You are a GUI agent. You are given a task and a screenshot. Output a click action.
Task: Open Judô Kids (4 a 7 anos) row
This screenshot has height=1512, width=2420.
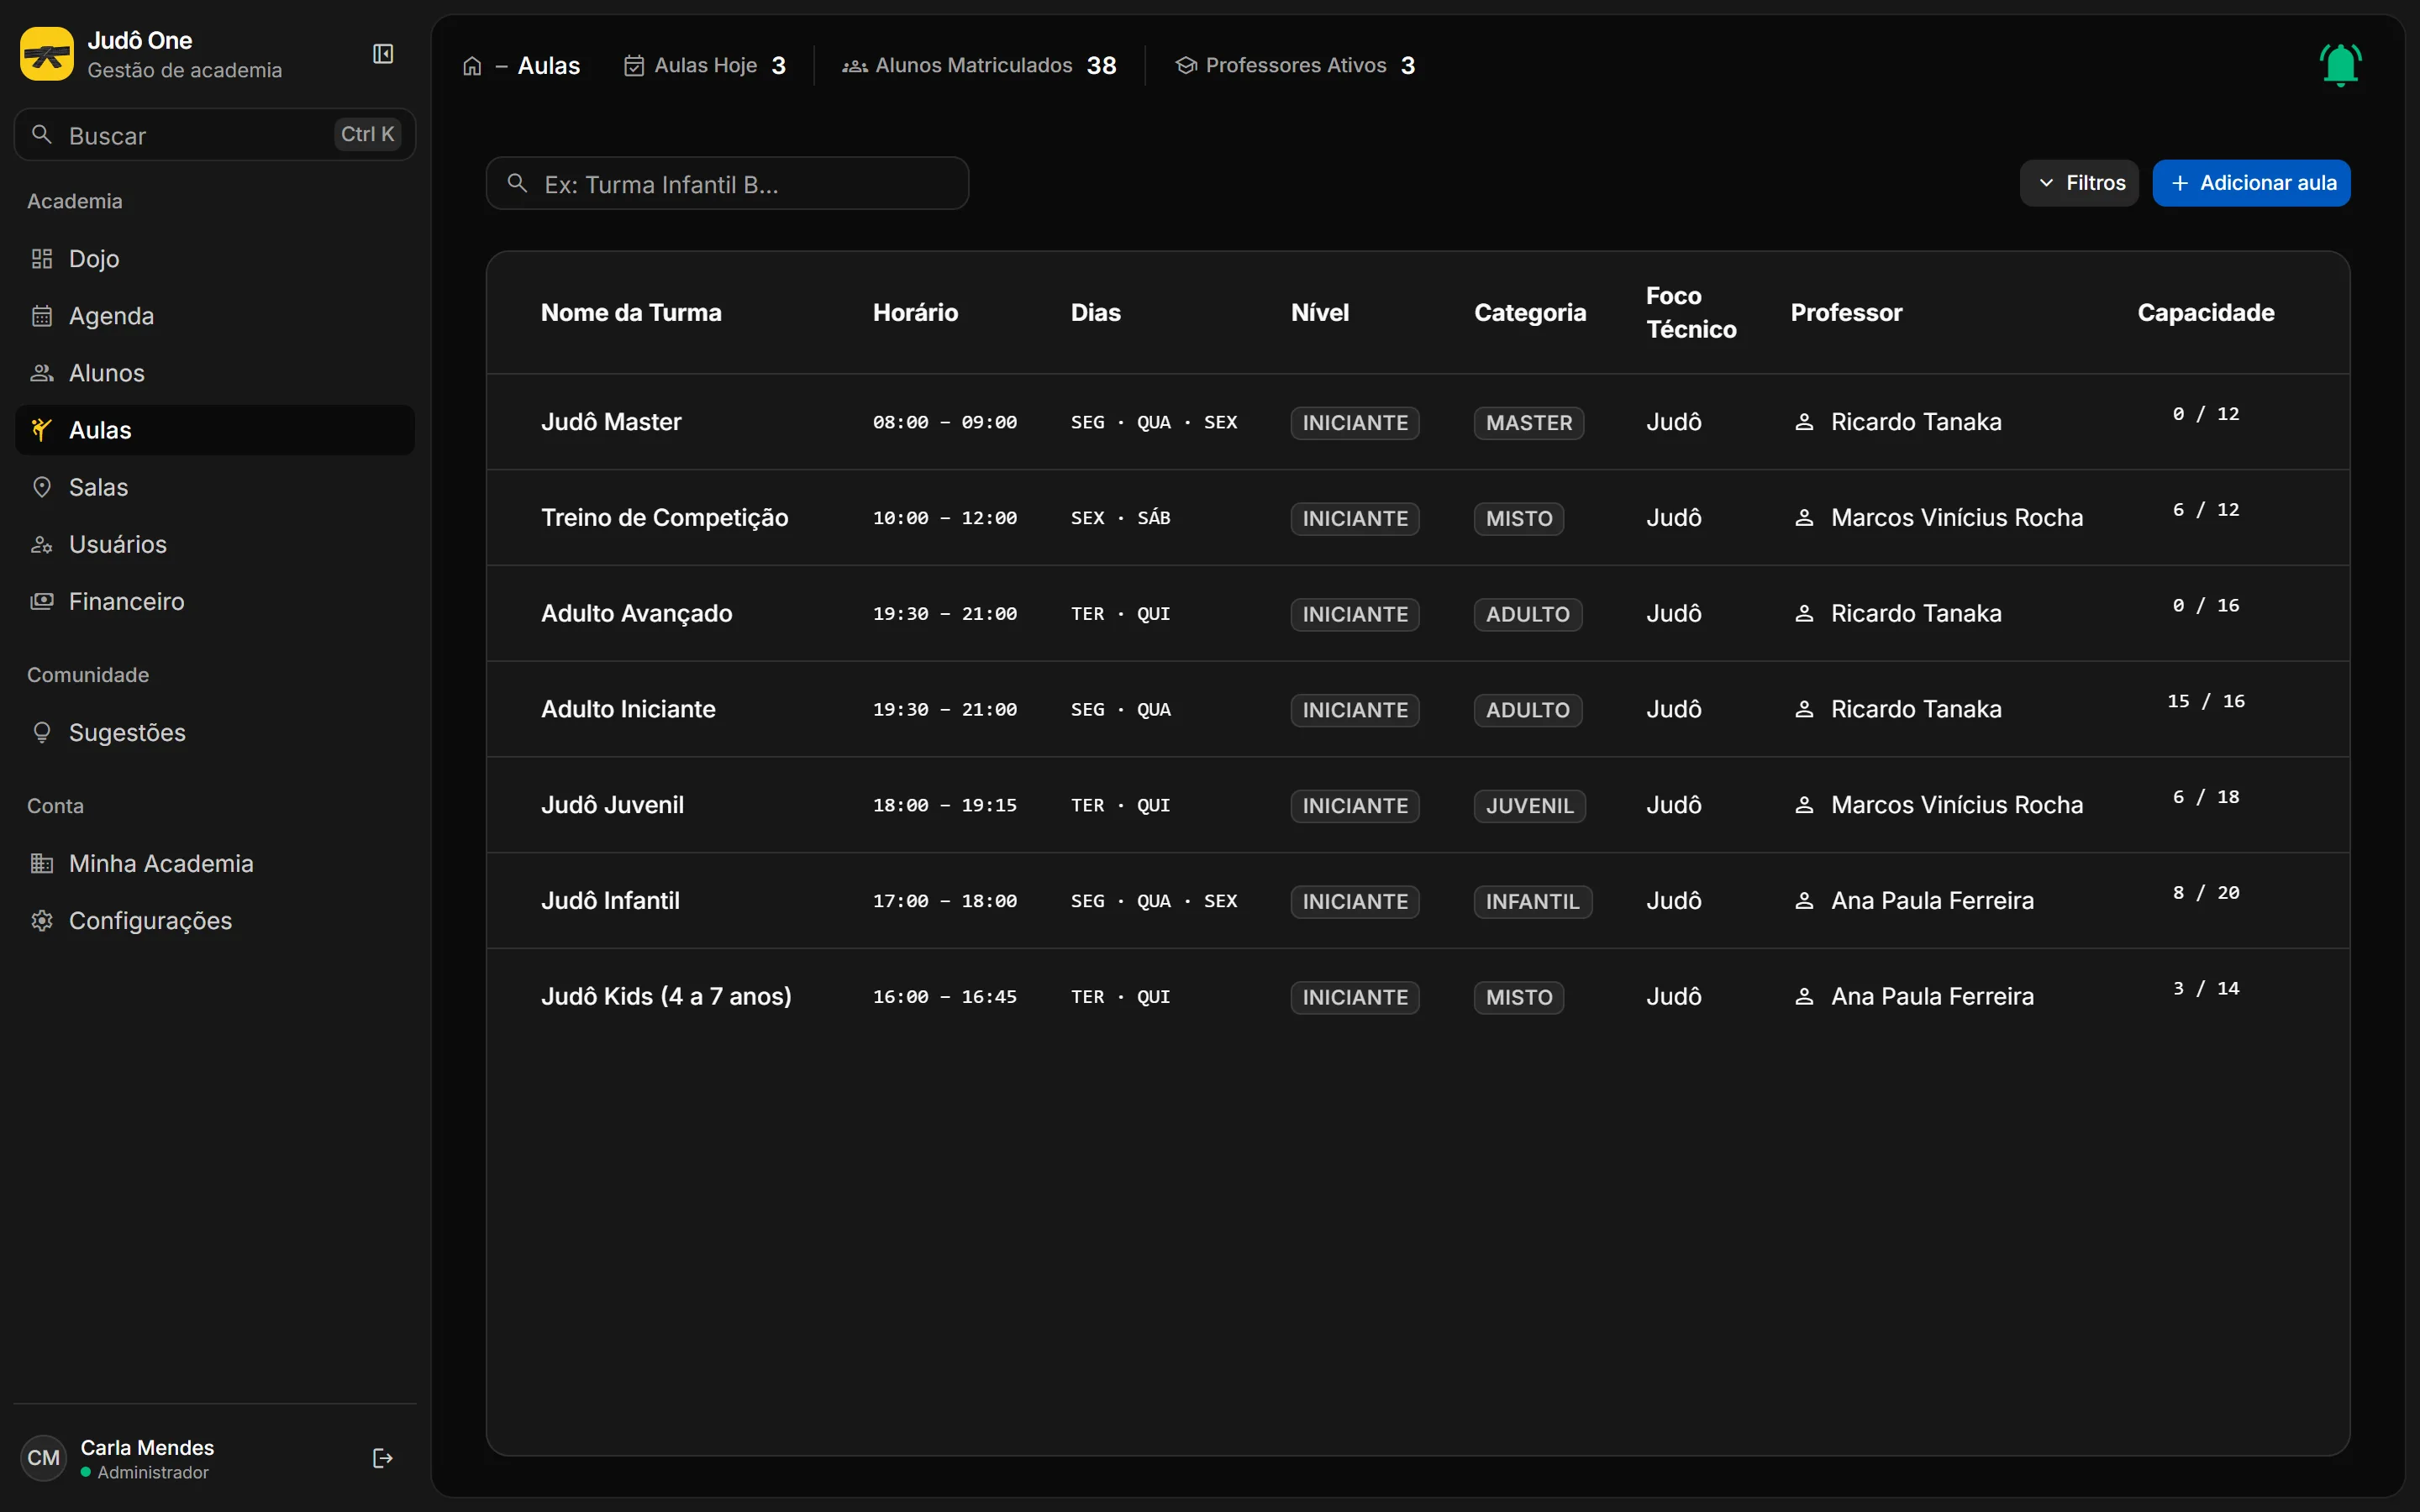[1418, 997]
